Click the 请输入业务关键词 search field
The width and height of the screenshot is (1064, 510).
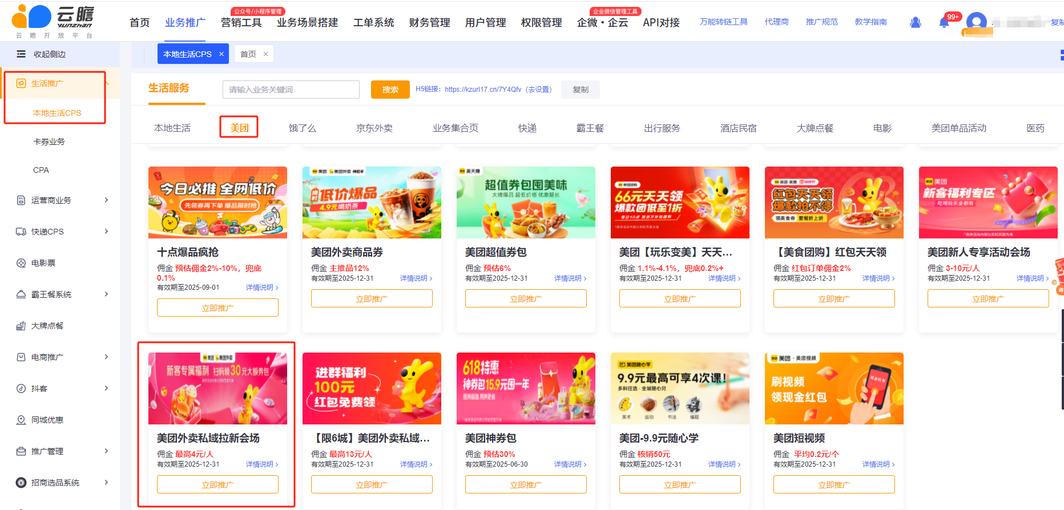click(x=291, y=90)
